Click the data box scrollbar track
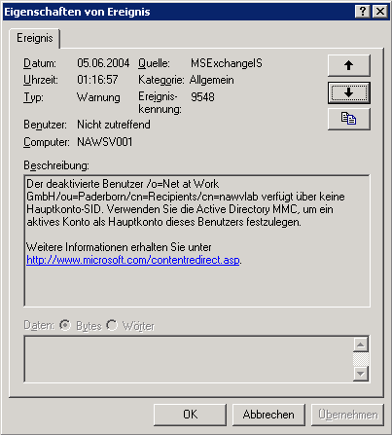The image size is (392, 435). 361,359
